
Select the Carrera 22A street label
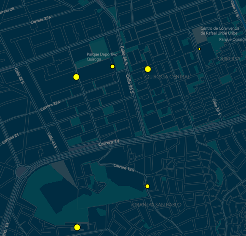click(x=50, y=106)
